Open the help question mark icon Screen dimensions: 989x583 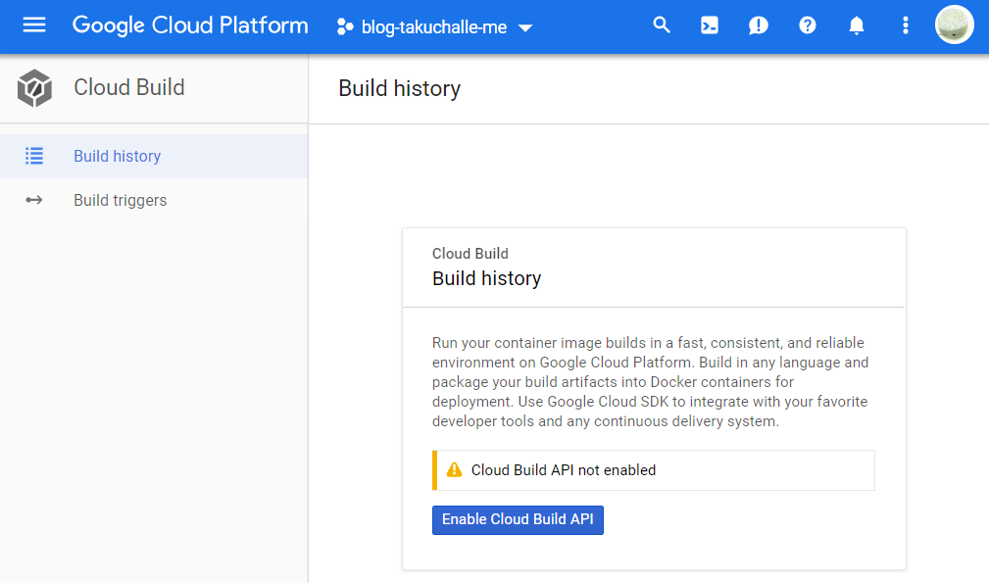(x=808, y=25)
